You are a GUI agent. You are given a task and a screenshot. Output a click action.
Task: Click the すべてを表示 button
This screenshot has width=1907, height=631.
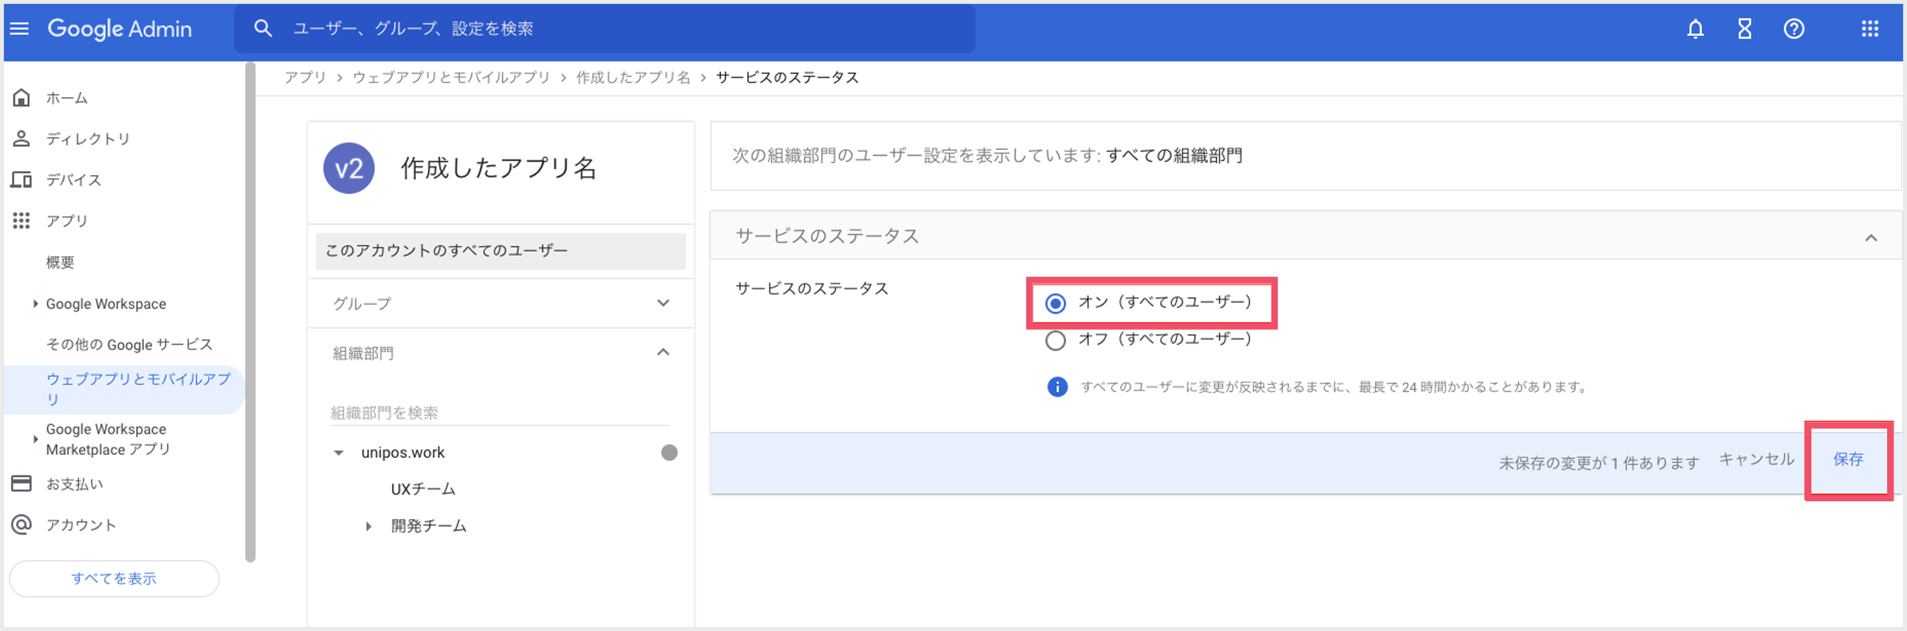pyautogui.click(x=114, y=578)
